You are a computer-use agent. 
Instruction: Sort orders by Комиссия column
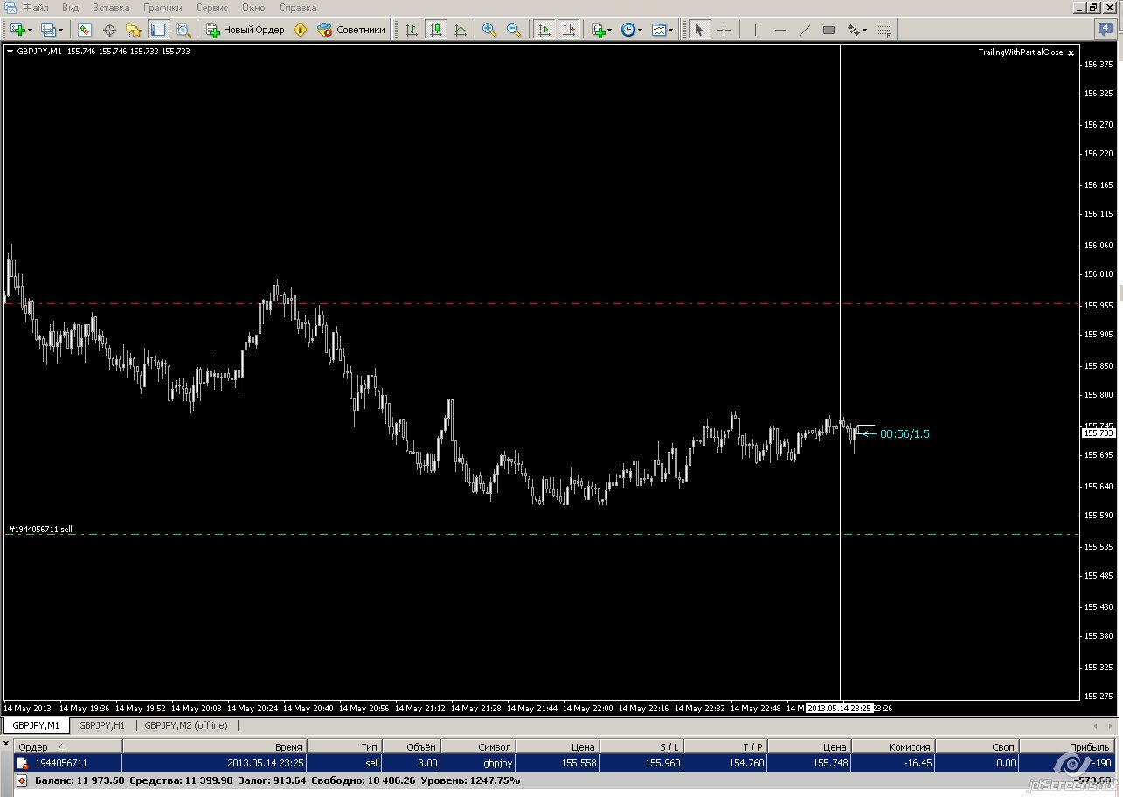[x=893, y=747]
